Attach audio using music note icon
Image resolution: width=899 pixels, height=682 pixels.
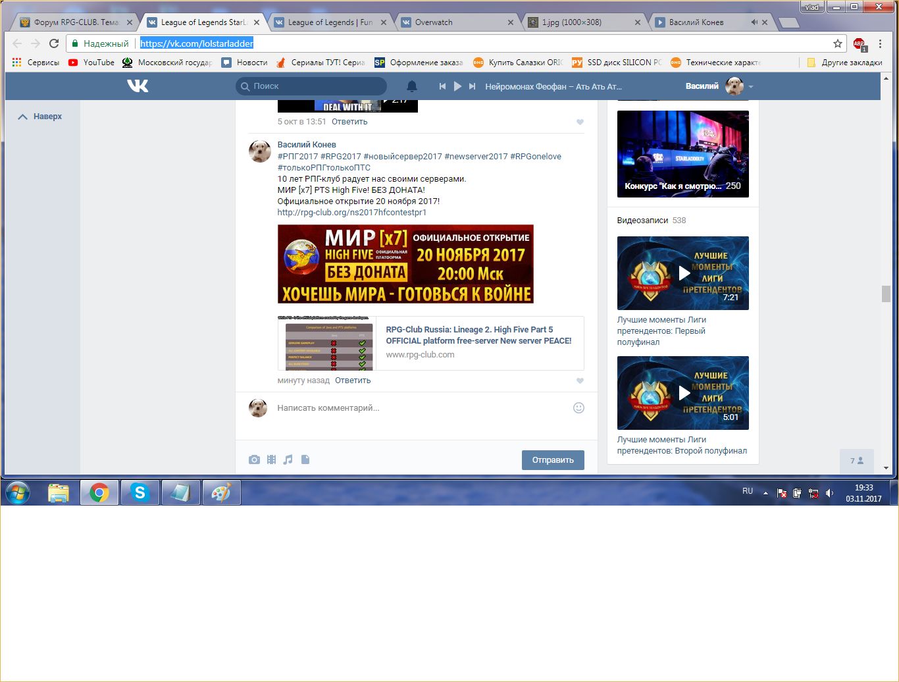288,459
